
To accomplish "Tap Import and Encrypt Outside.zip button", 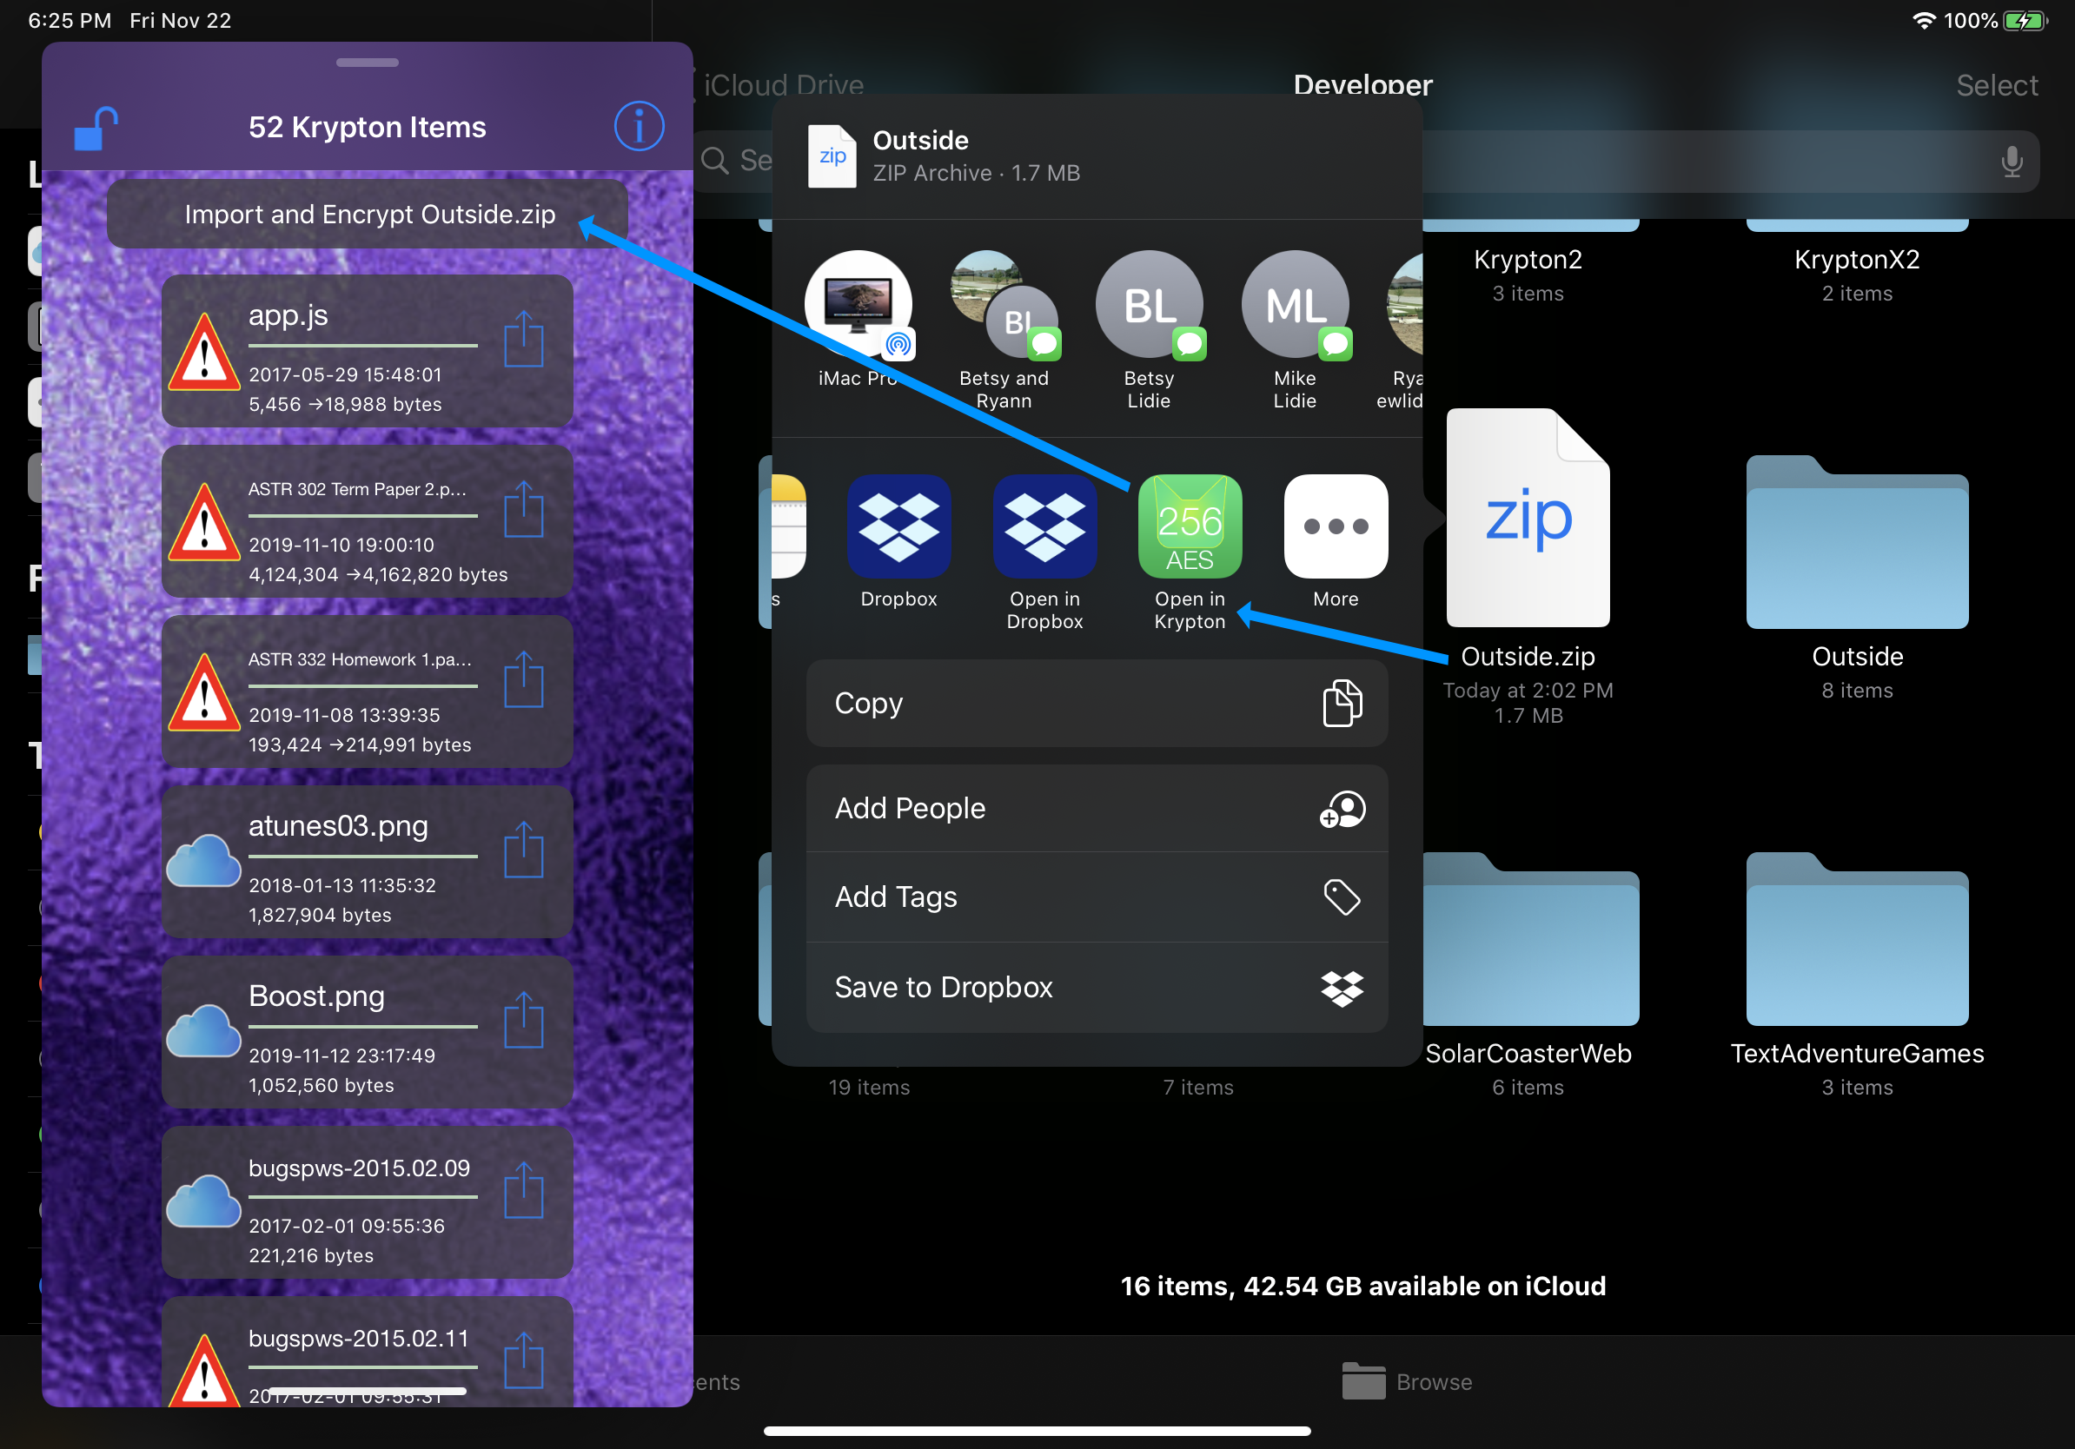I will (x=368, y=214).
